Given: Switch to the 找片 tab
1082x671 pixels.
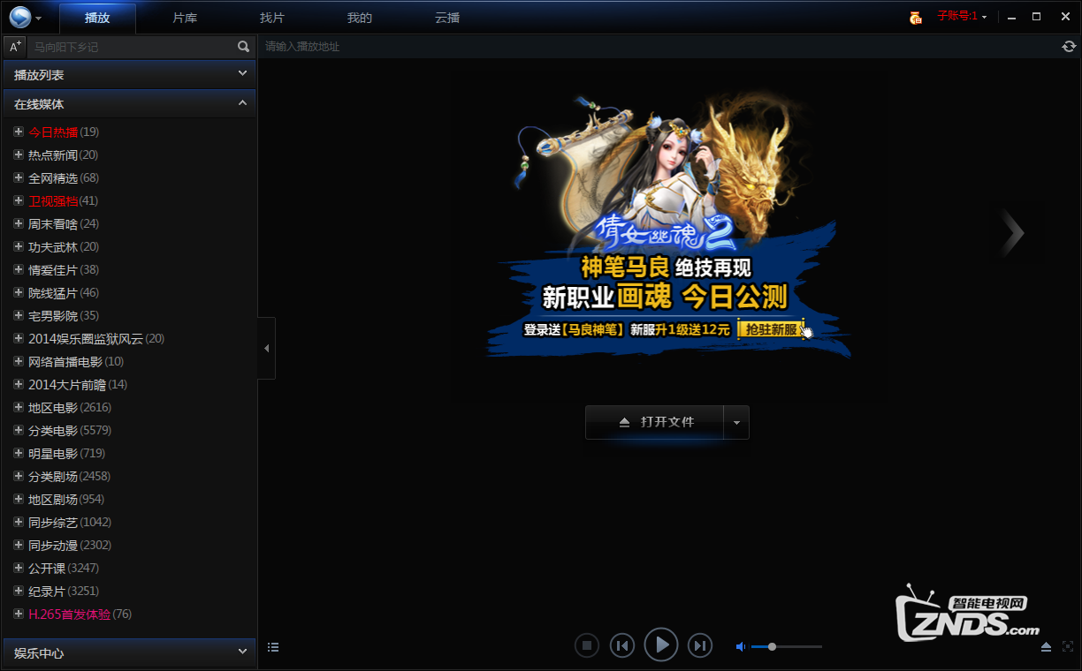Looking at the screenshot, I should [272, 18].
